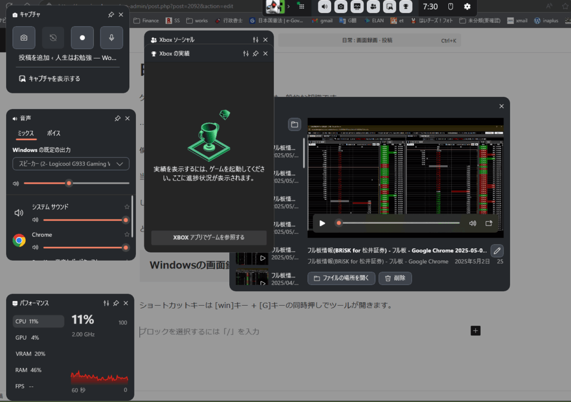The height and width of the screenshot is (402, 571).
Task: Click the gallery clip list scrollbar
Action: [x=304, y=153]
